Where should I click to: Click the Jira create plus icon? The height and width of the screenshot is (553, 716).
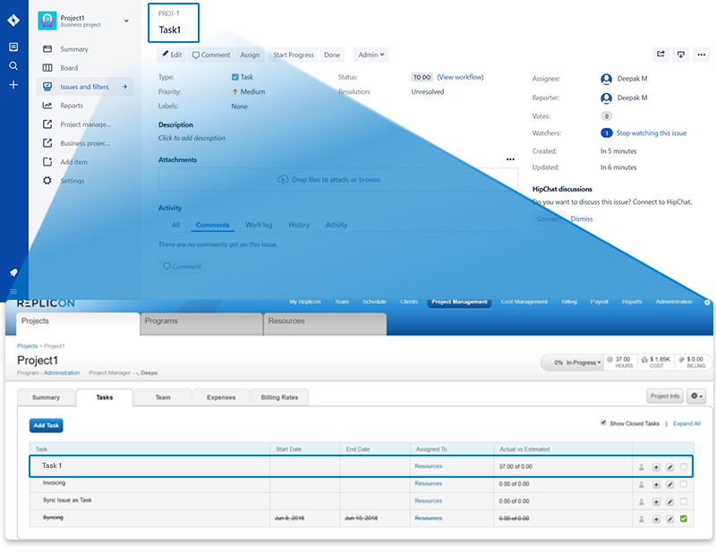tap(13, 85)
